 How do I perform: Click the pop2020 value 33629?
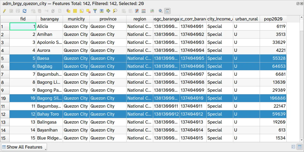273,42
